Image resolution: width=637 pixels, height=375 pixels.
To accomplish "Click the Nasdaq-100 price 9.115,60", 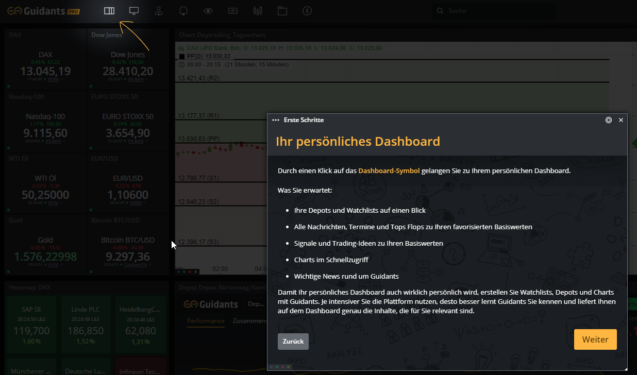I will point(45,133).
